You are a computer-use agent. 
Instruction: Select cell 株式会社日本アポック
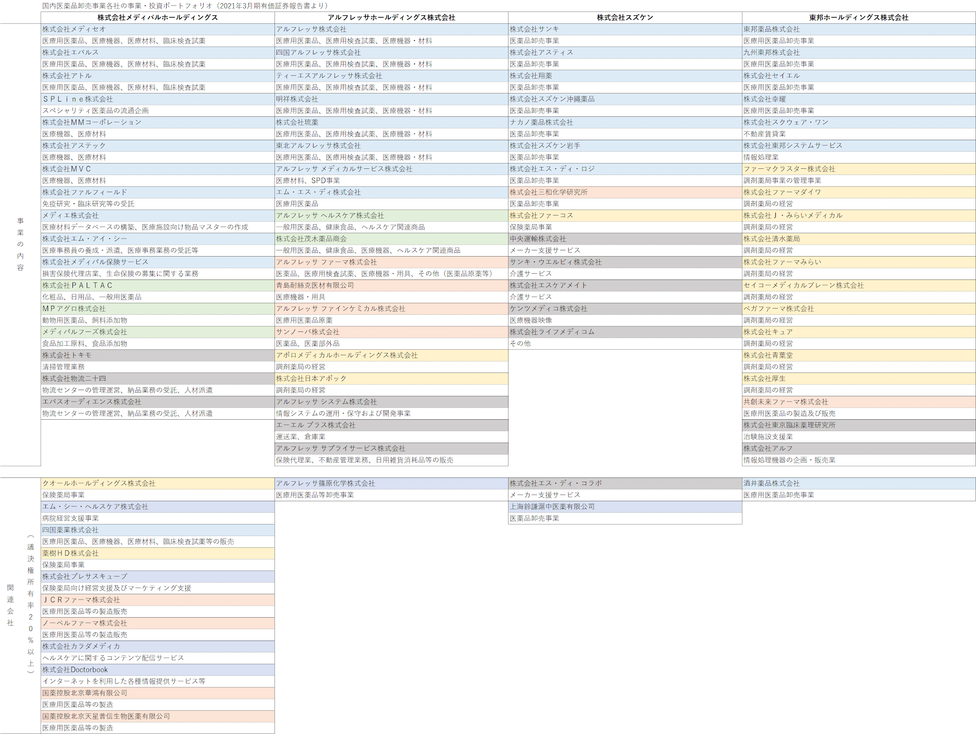click(x=391, y=379)
